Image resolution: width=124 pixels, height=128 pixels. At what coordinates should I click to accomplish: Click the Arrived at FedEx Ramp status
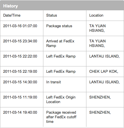tap(60, 44)
